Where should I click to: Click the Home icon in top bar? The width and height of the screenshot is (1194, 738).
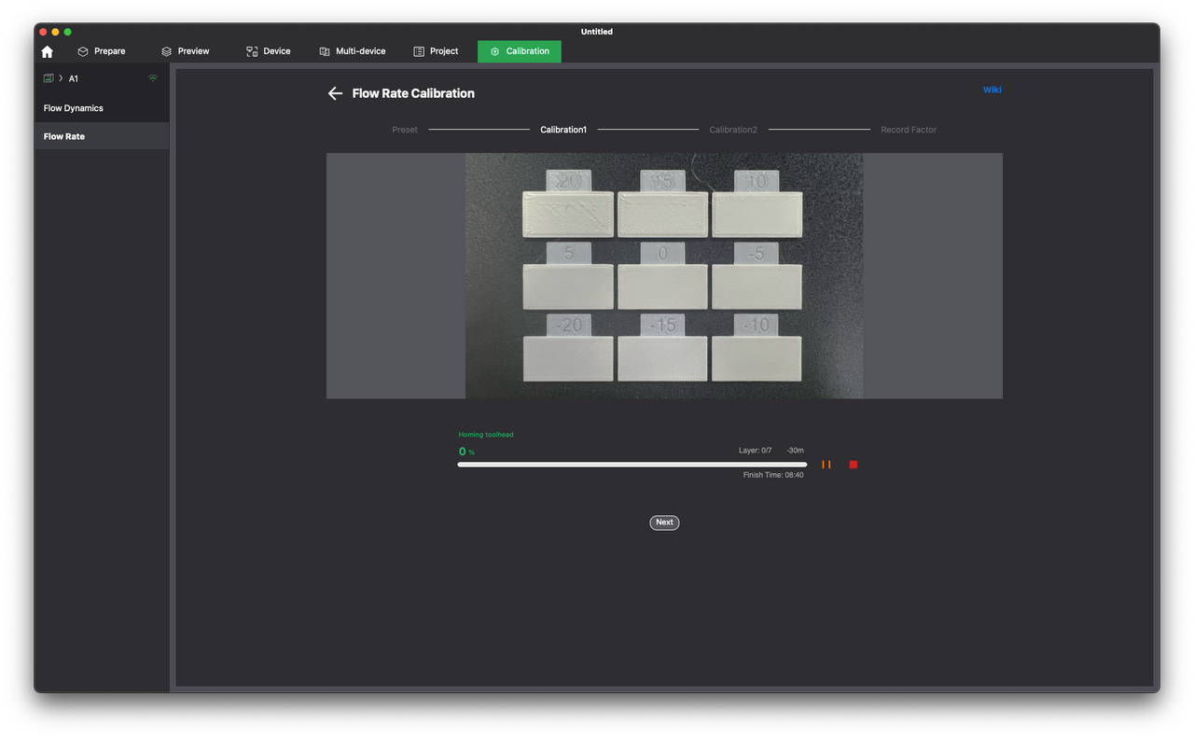(48, 52)
